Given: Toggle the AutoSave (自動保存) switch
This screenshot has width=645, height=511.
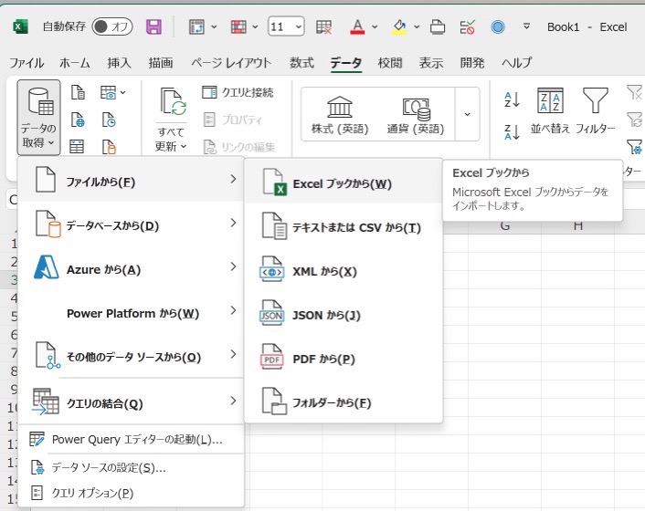Looking at the screenshot, I should pyautogui.click(x=111, y=27).
